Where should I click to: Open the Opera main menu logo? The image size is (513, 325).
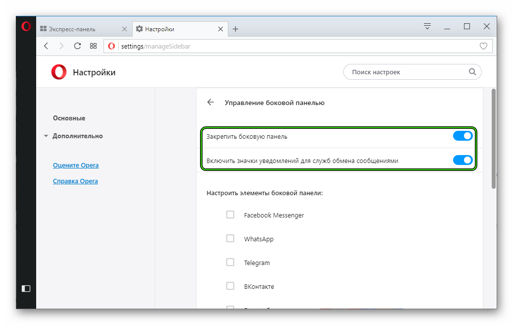point(26,26)
